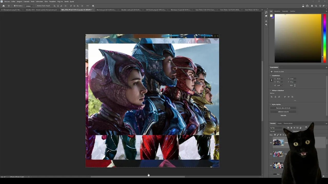This screenshot has width=328, height=184.
Task: Align left edges in Properties panel
Action: (x=272, y=97)
